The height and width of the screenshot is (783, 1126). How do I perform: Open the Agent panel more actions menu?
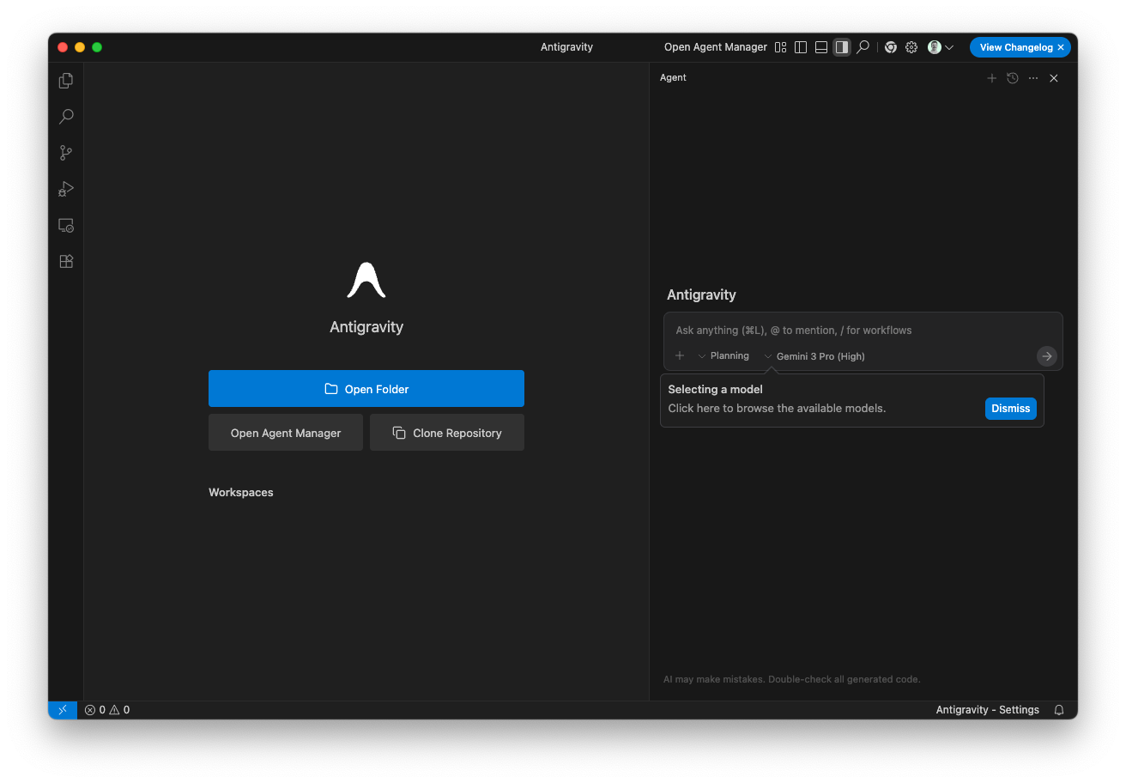pyautogui.click(x=1033, y=78)
